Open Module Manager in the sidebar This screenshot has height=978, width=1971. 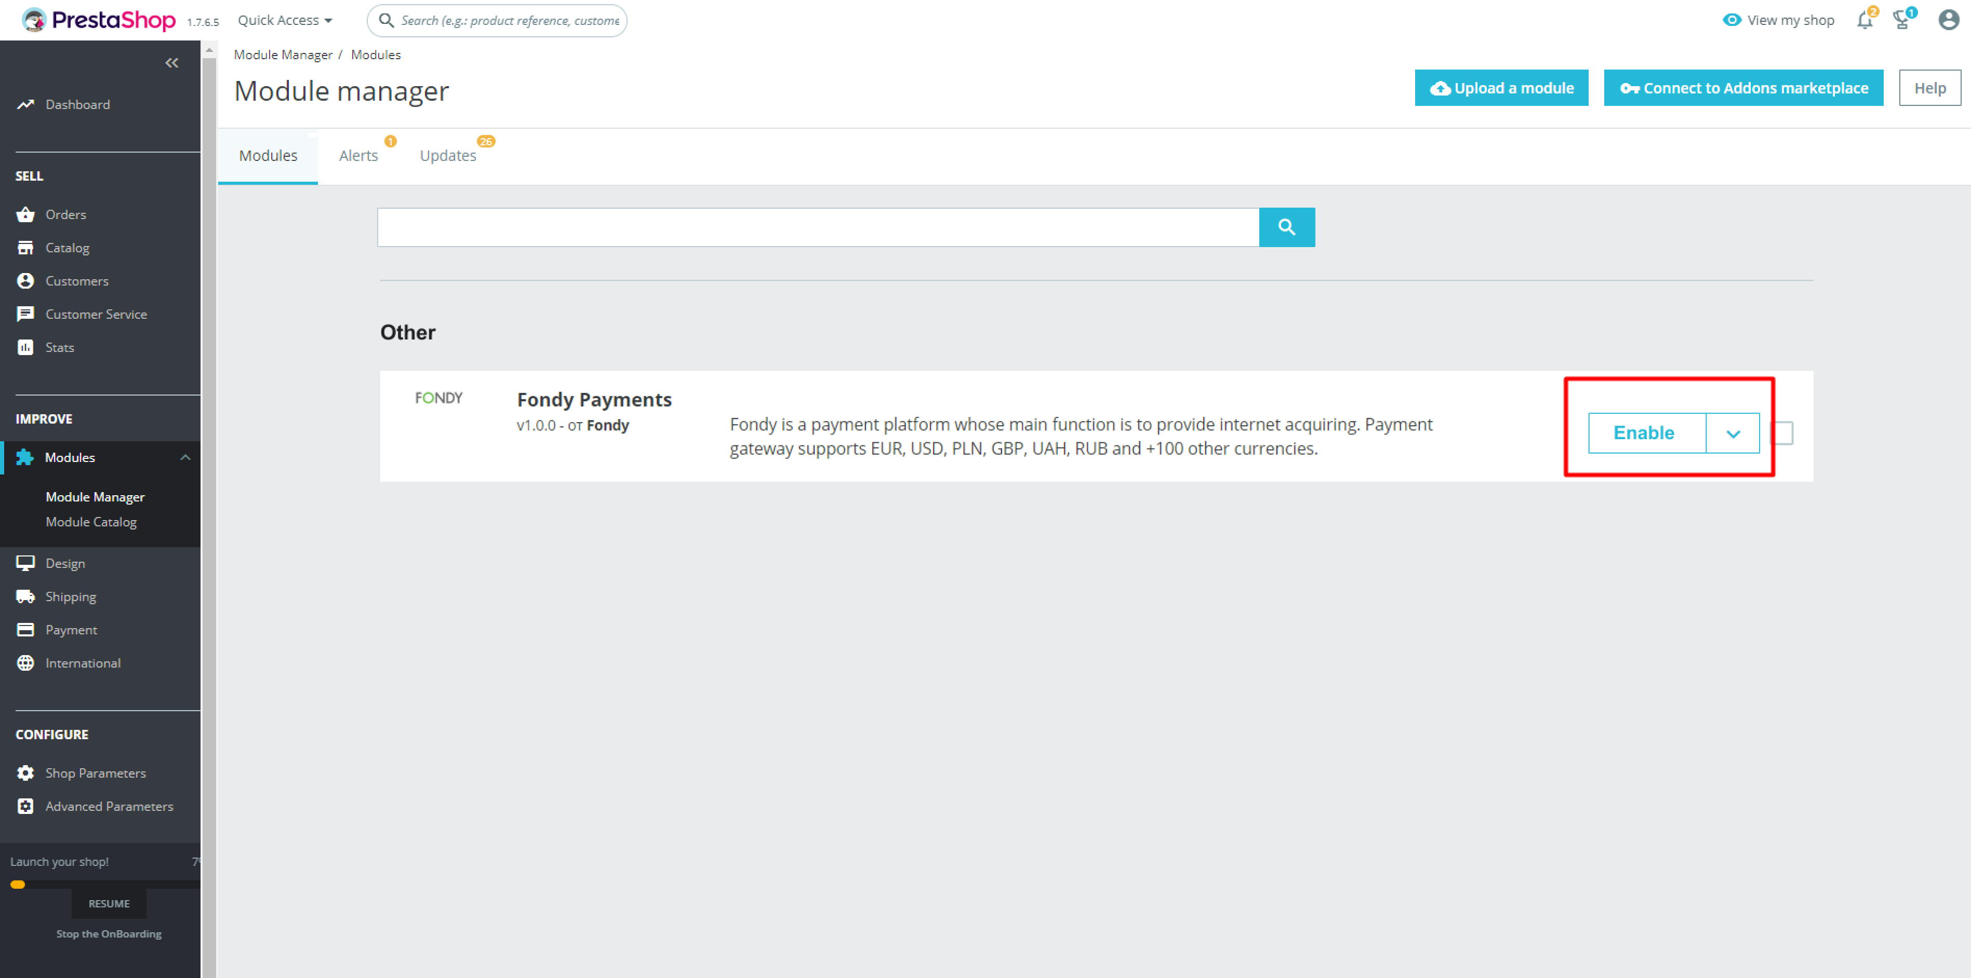95,496
